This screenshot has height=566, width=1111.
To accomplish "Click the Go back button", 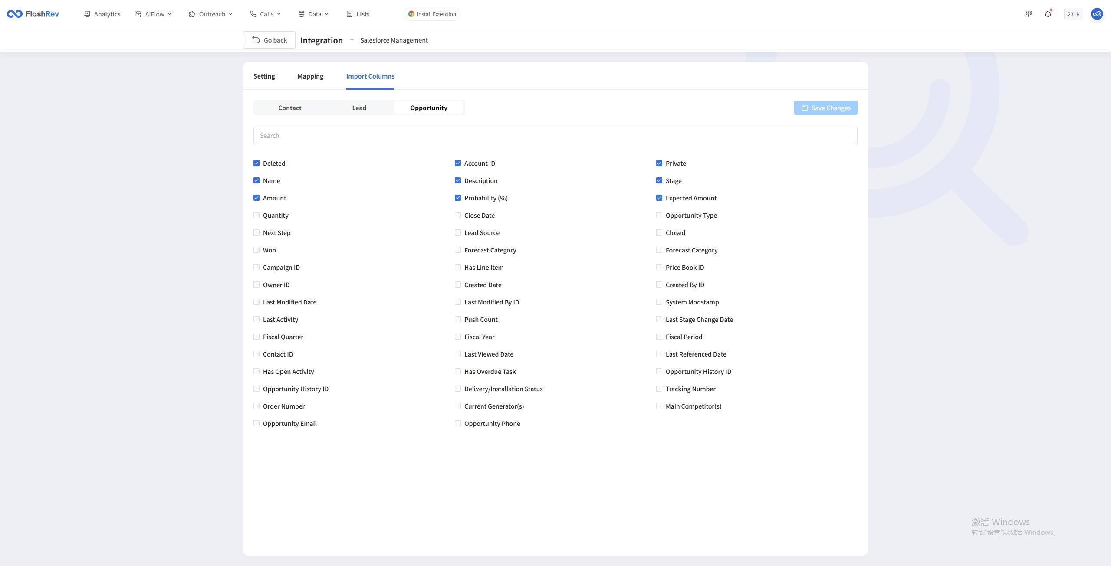I will point(269,40).
